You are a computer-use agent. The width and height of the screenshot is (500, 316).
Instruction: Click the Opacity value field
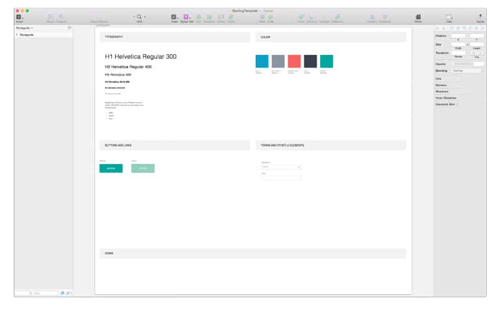point(479,64)
